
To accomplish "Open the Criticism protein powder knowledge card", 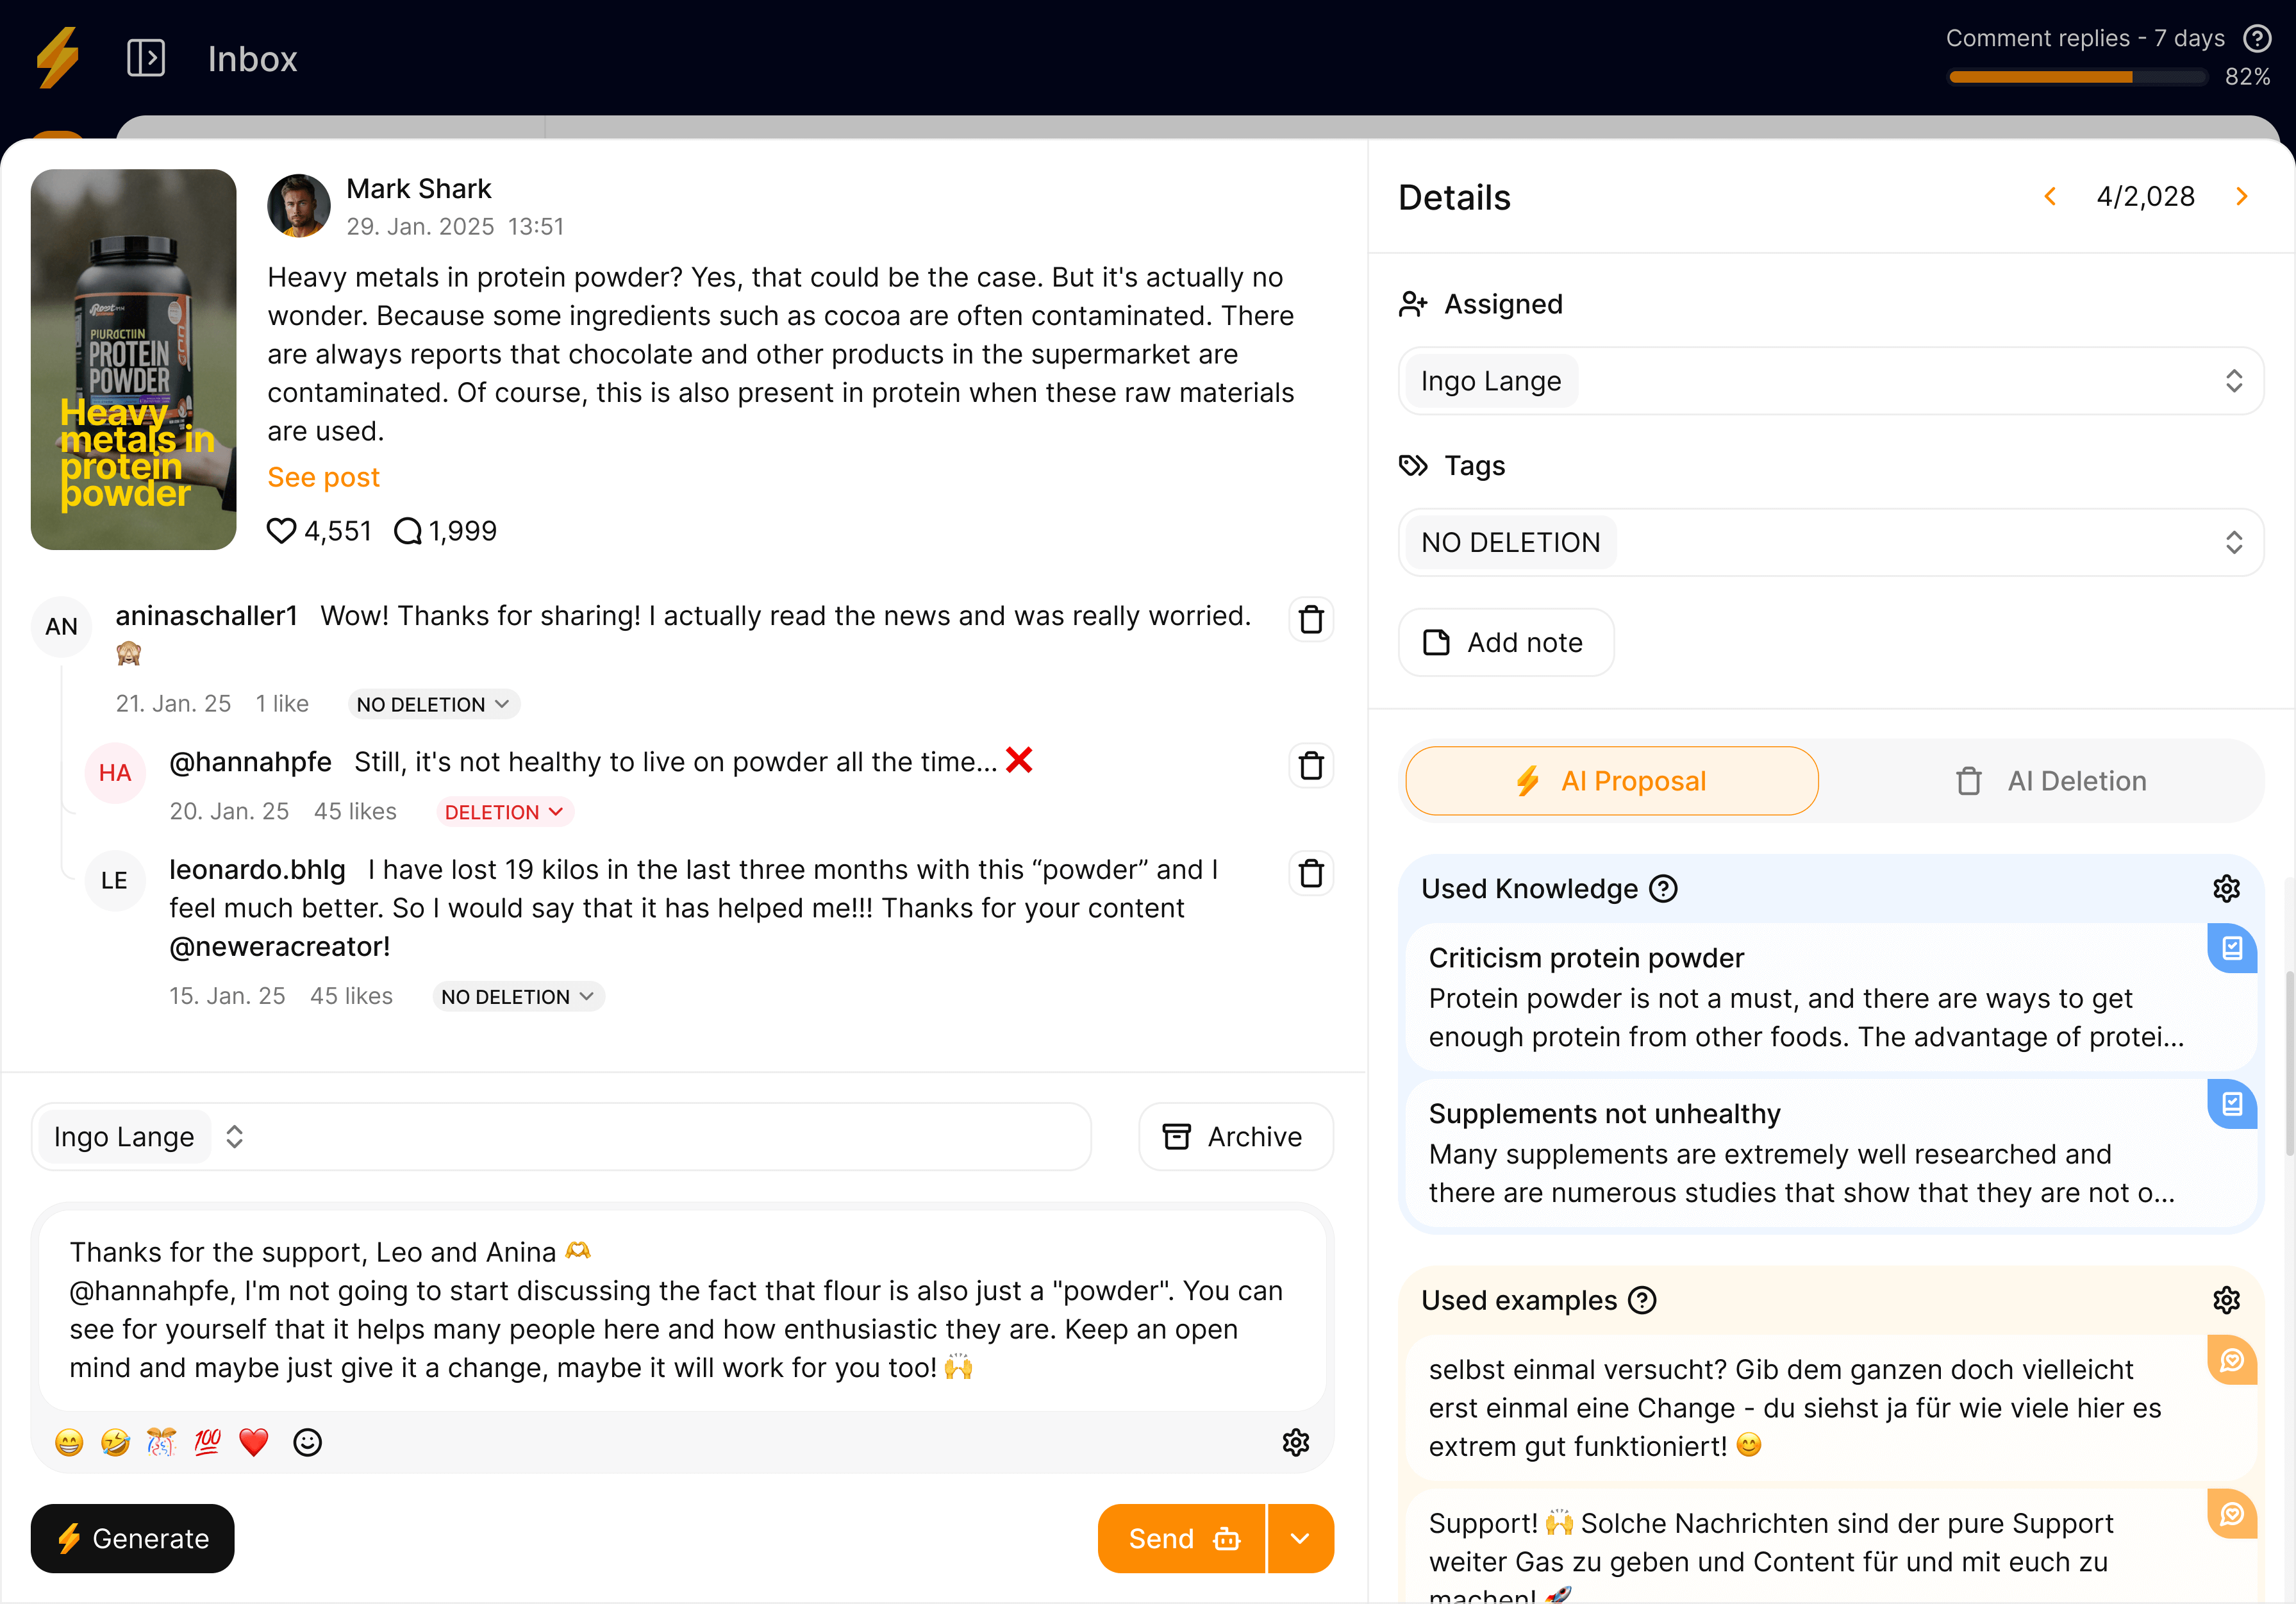I will point(1831,996).
